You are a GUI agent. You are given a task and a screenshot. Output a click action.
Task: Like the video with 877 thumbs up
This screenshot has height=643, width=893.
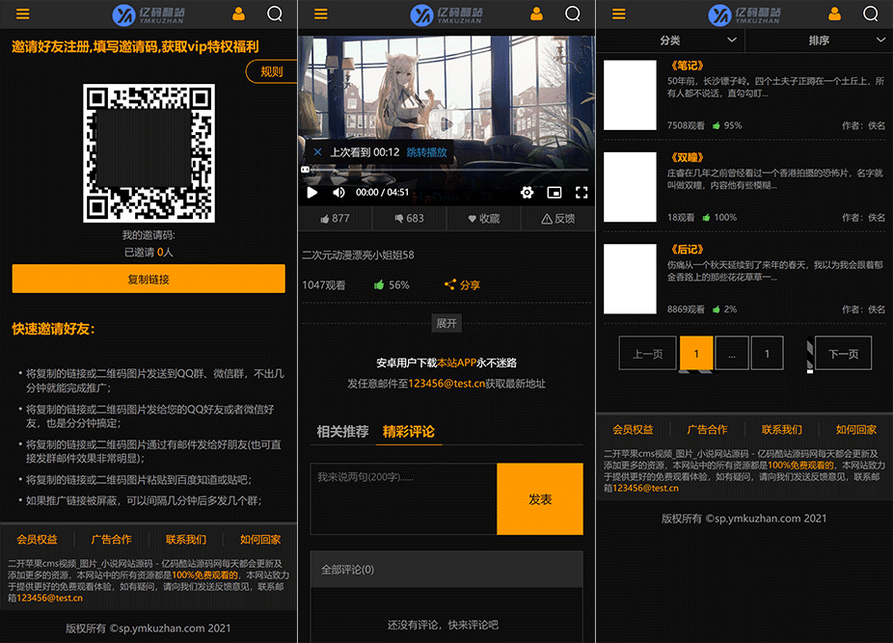[335, 218]
